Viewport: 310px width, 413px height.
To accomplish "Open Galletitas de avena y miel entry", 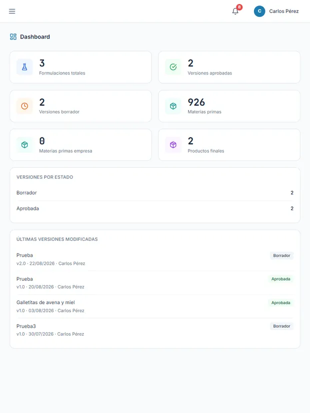I will pyautogui.click(x=155, y=306).
